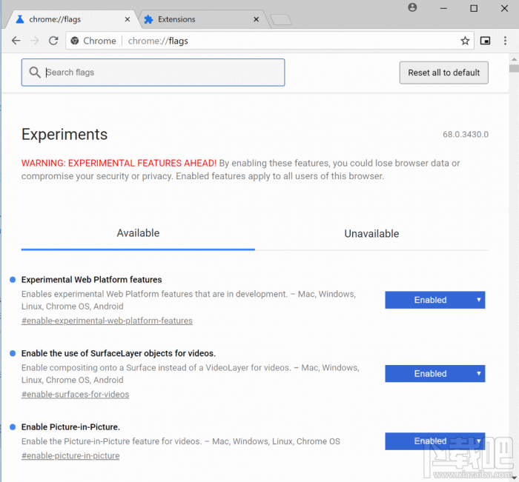Open Enable Picture-in-Picture Enabled dropdown

(x=435, y=441)
